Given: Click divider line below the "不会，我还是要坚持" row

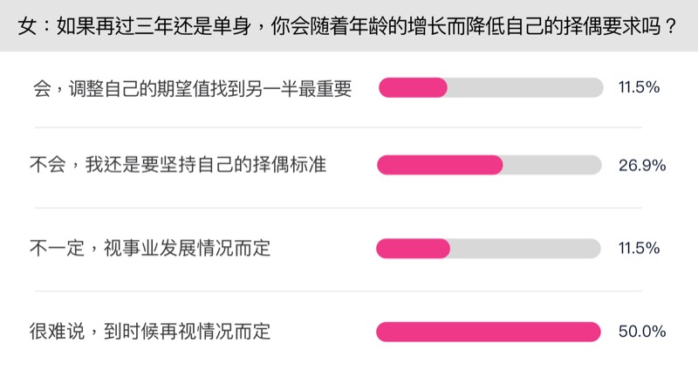Looking at the screenshot, I should [x=349, y=208].
